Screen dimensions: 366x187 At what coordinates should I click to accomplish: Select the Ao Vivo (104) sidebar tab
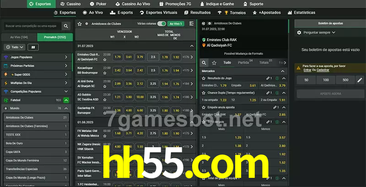pyautogui.click(x=19, y=37)
